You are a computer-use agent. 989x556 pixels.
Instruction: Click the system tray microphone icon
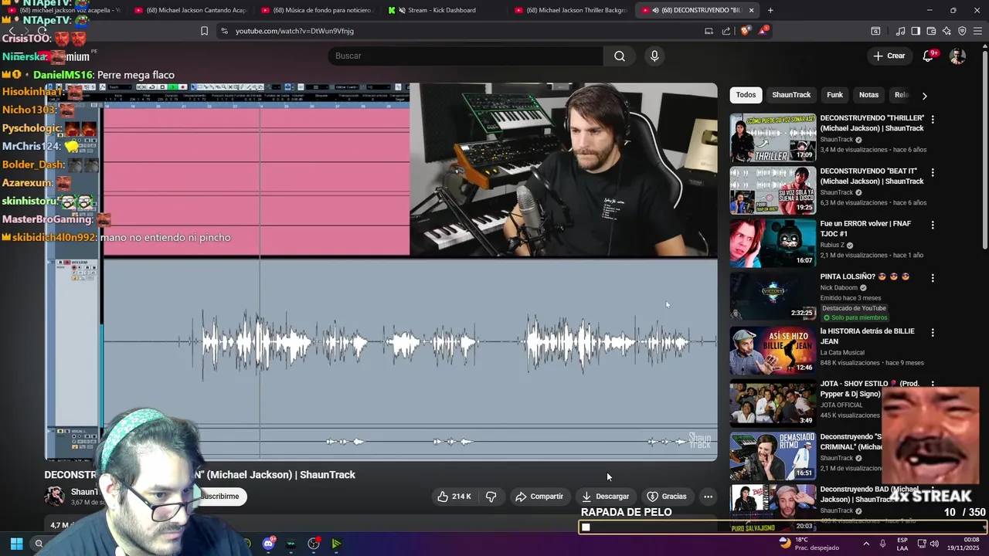882,544
